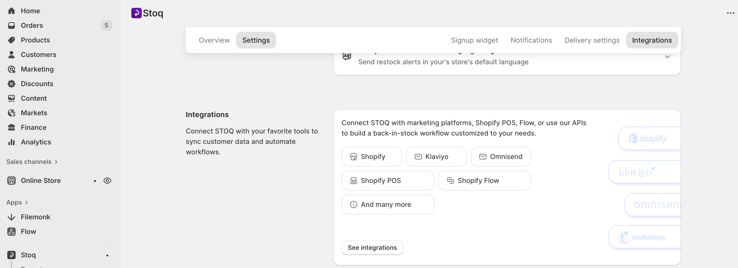The height and width of the screenshot is (268, 738).
Task: View Online Store with the eye icon
Action: click(107, 181)
